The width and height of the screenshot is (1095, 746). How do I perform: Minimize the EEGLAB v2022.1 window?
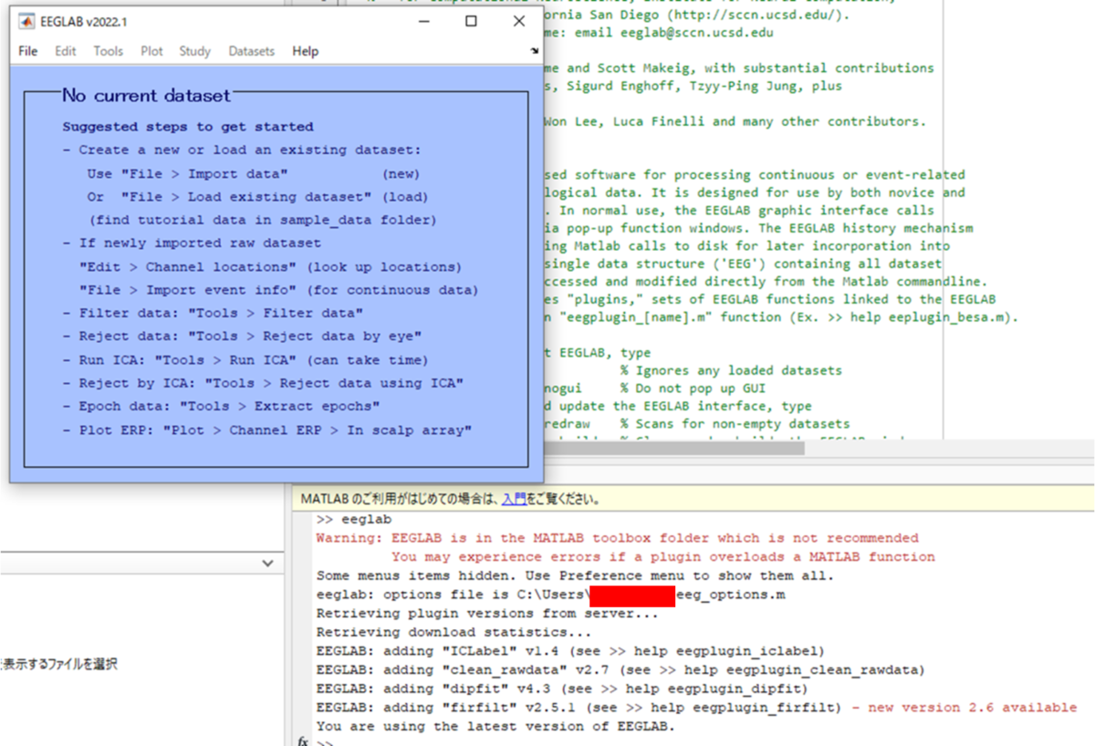point(423,21)
